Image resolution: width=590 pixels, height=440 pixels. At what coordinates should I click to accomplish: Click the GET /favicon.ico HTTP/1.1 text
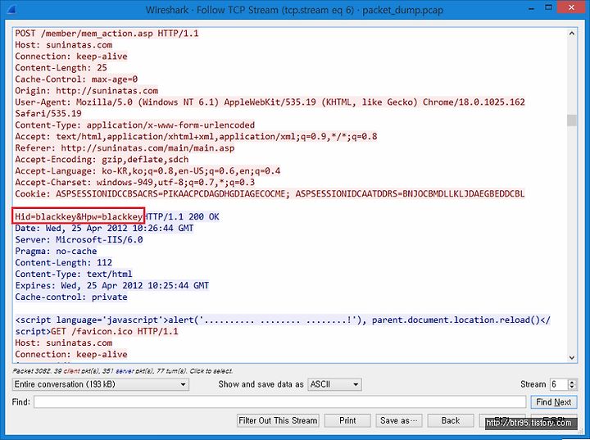tap(115, 332)
